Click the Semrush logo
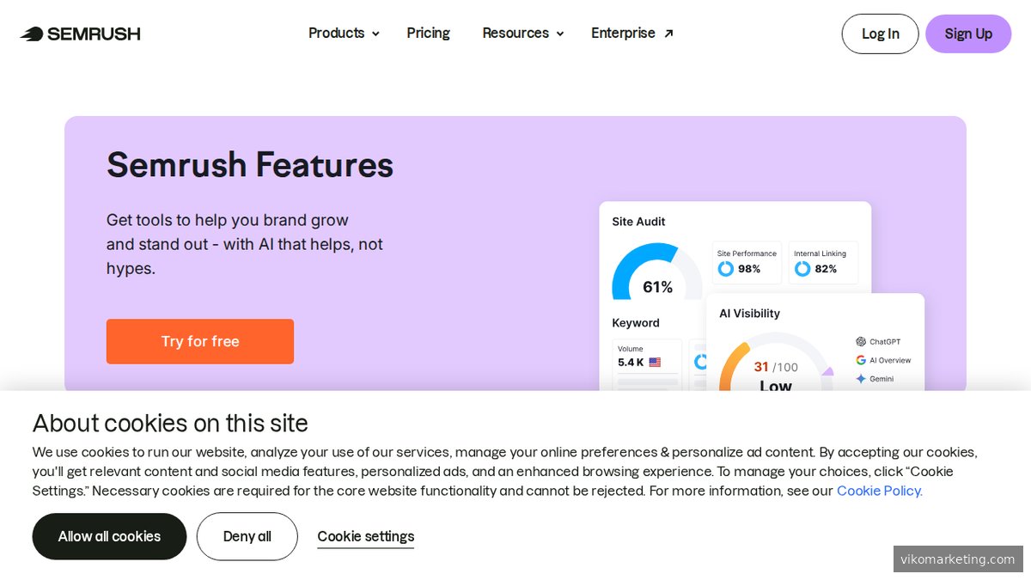The height and width of the screenshot is (580, 1031). (79, 34)
